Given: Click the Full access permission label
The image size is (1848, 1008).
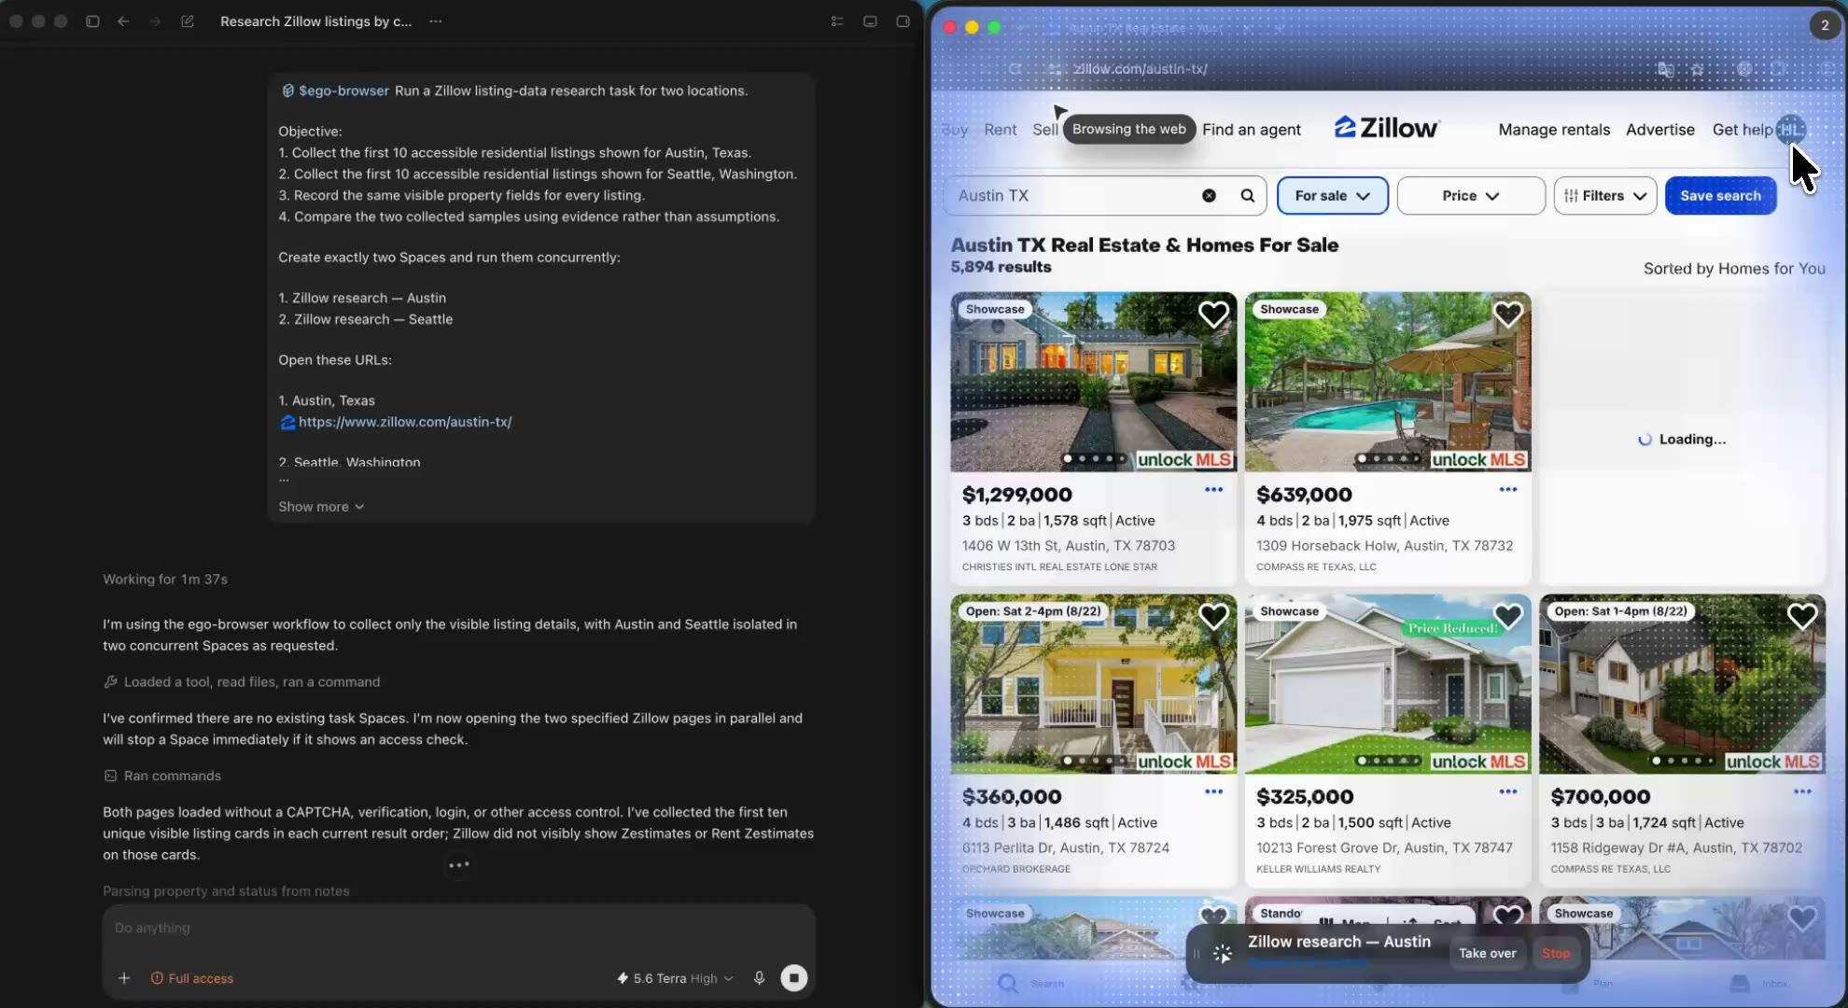Looking at the screenshot, I should [x=191, y=978].
